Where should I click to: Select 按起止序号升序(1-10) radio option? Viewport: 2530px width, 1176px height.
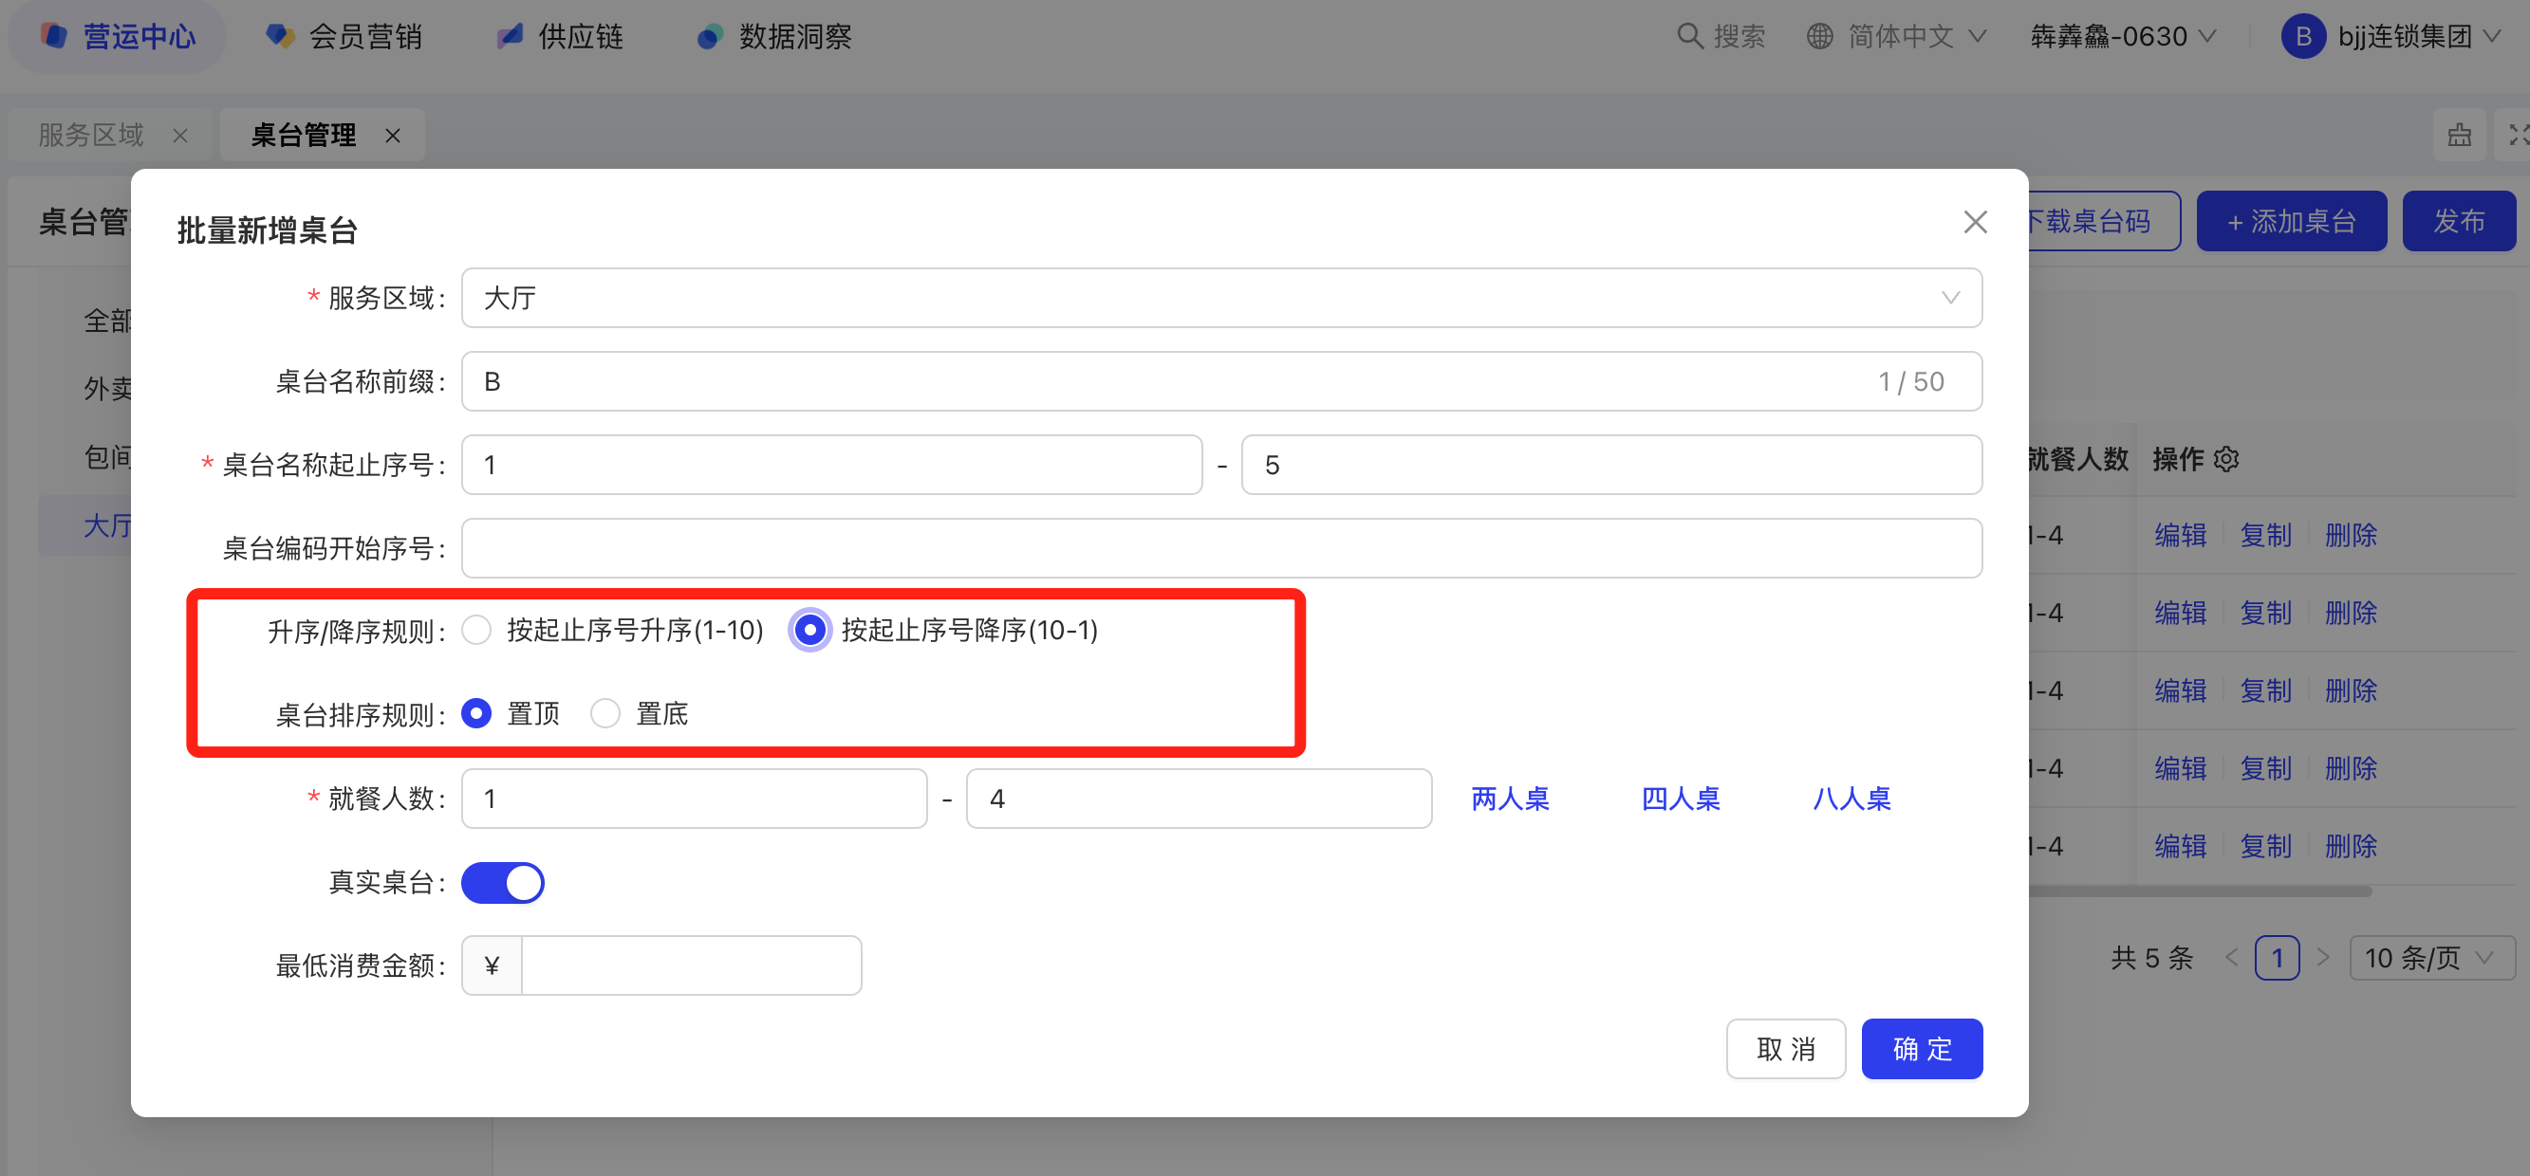tap(476, 629)
